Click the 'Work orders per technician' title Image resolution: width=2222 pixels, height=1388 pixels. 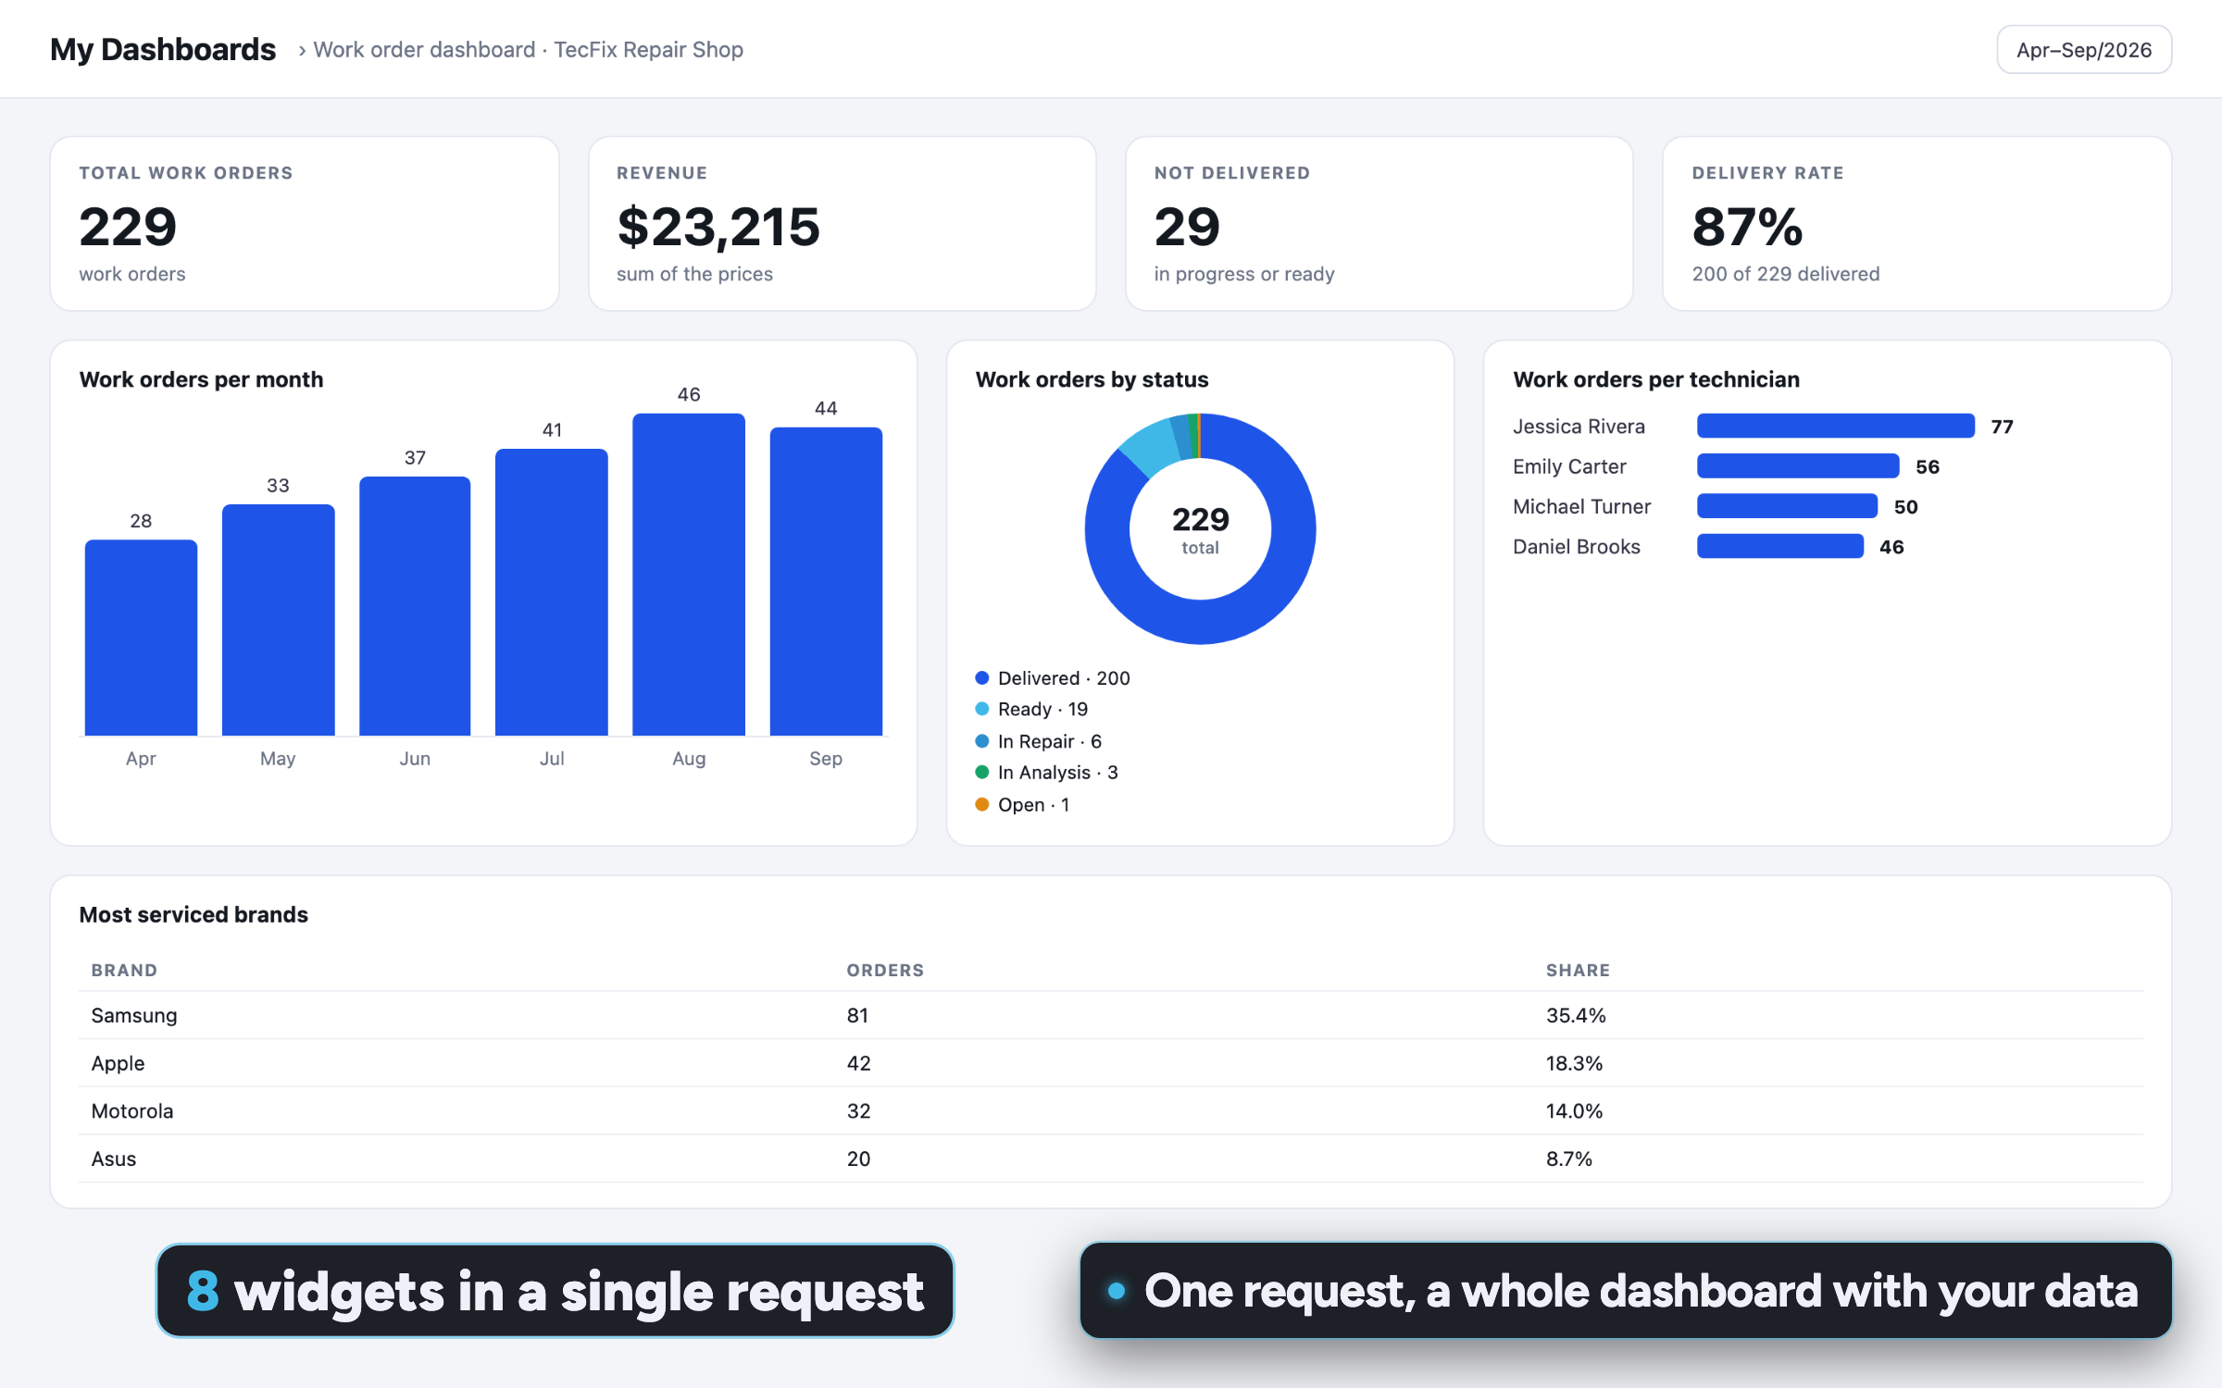tap(1655, 379)
